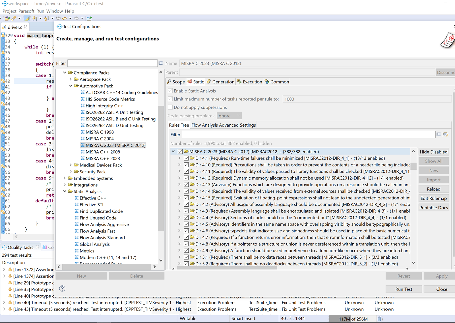Click the rules filter clear icon

click(439, 134)
